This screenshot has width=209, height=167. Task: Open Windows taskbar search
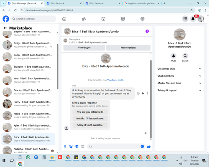(x=12, y=160)
